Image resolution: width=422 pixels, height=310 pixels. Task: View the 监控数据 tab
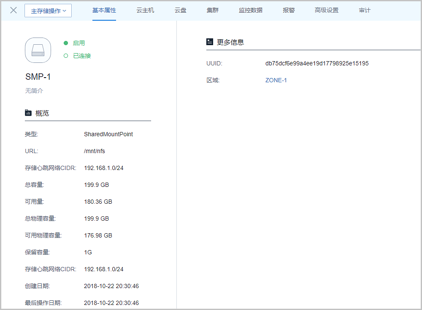(x=250, y=11)
